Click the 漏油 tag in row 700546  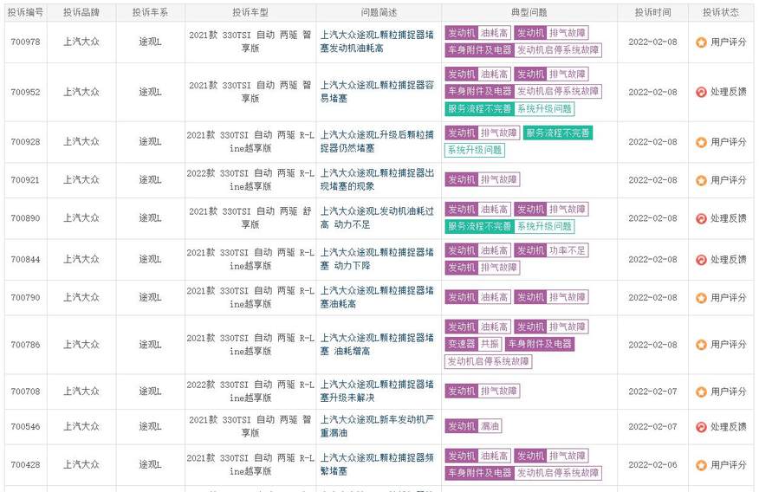490,426
